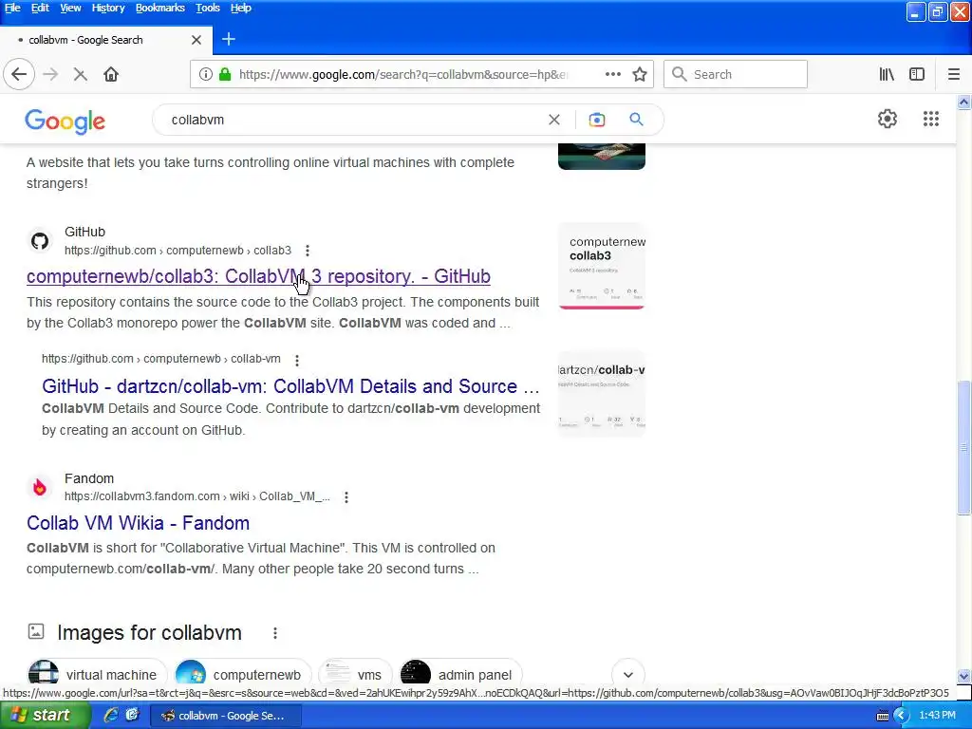
Task: Open the Firefox hamburger menu
Action: coord(953,74)
